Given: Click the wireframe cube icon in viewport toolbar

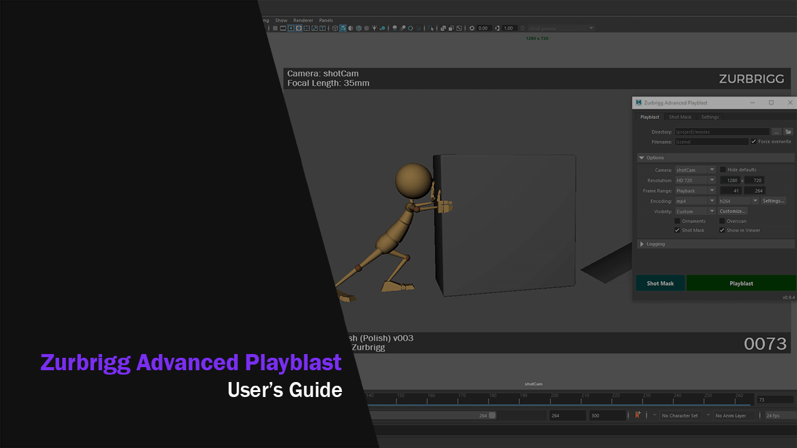Looking at the screenshot, I should coord(335,28).
